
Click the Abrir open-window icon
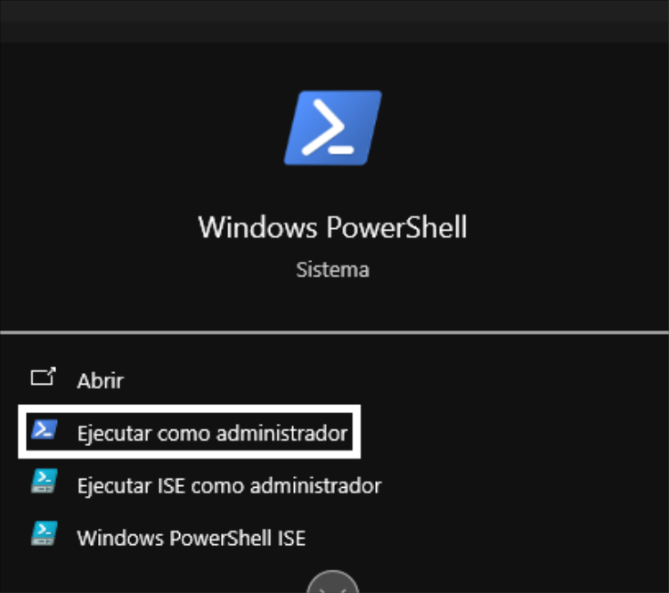point(43,378)
